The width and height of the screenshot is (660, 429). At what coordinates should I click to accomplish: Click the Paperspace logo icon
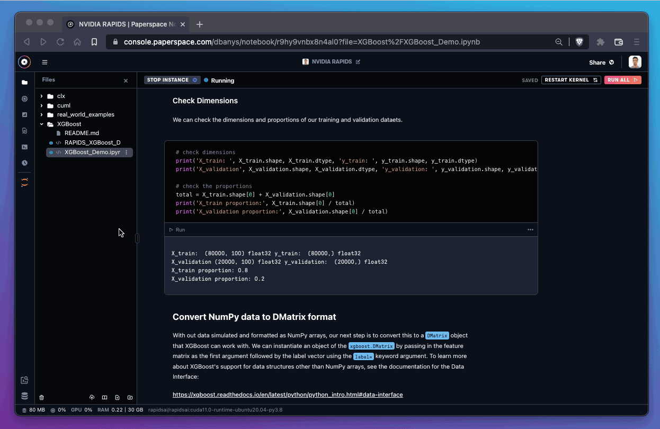24,62
